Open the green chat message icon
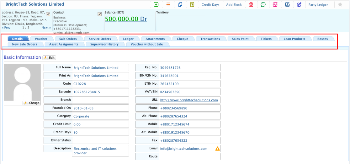350x164 pixels. (263, 5)
